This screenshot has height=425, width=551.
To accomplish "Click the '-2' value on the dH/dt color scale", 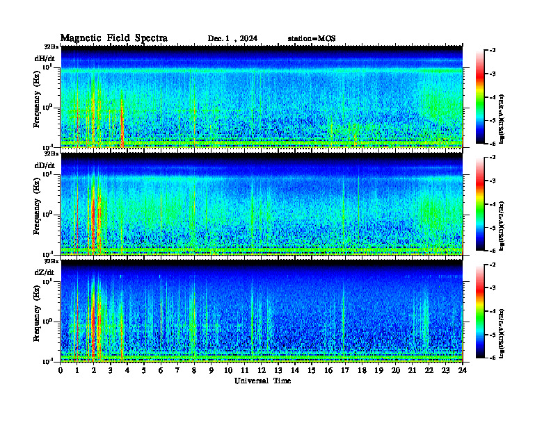I will [x=493, y=51].
